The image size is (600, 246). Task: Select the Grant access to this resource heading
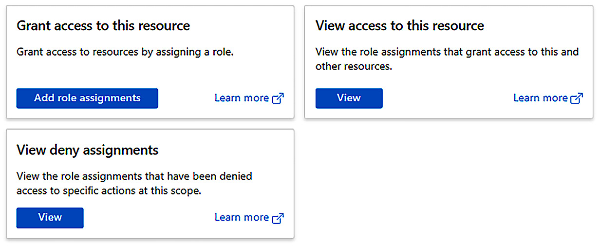(x=103, y=26)
